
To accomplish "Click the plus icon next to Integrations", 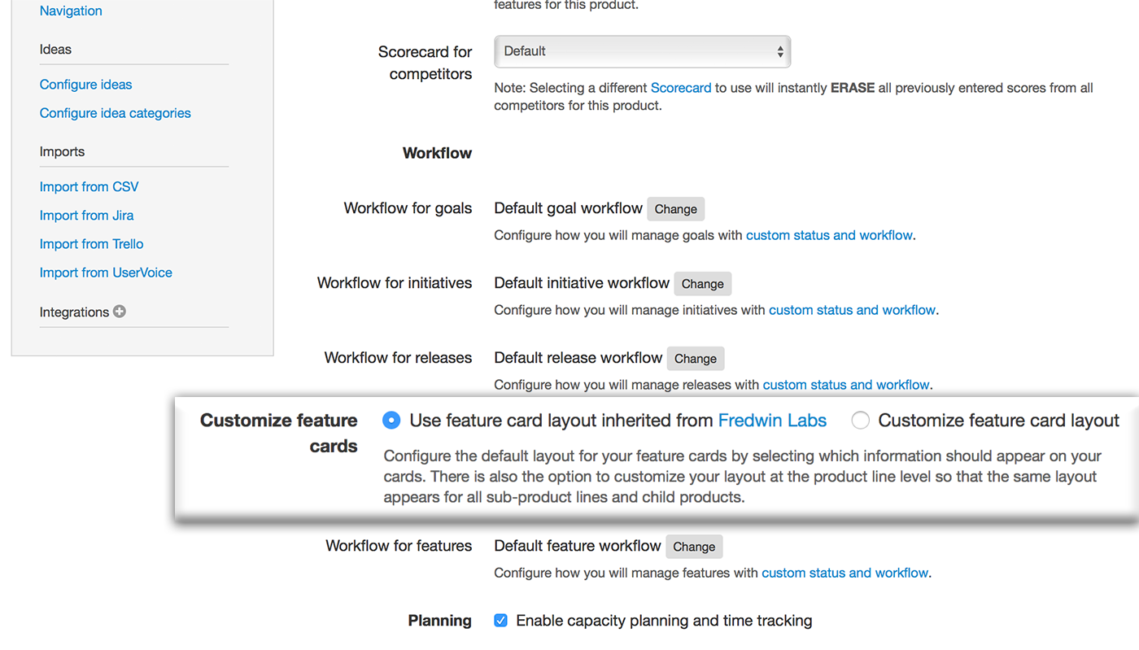I will tap(119, 312).
